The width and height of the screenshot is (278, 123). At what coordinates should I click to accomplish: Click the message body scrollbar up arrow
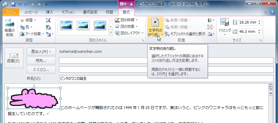pyautogui.click(x=271, y=93)
